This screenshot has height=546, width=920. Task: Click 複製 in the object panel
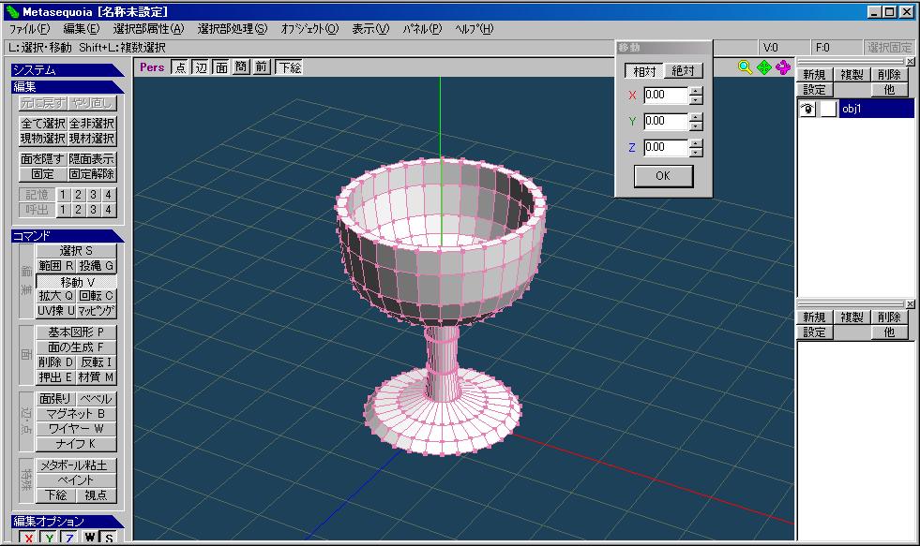[x=852, y=74]
